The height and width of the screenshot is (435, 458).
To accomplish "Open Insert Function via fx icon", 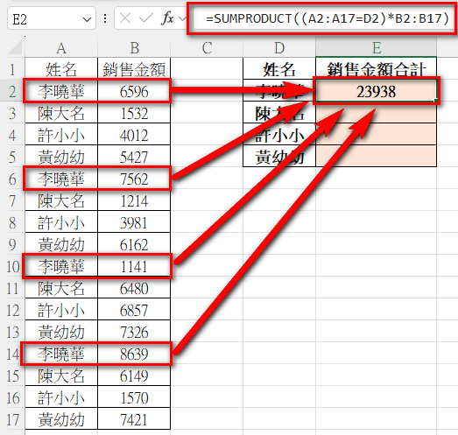I will tap(167, 18).
